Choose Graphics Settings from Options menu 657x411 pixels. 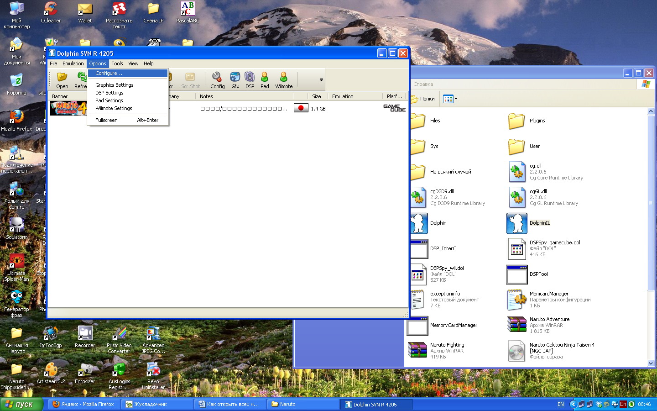tap(128, 85)
